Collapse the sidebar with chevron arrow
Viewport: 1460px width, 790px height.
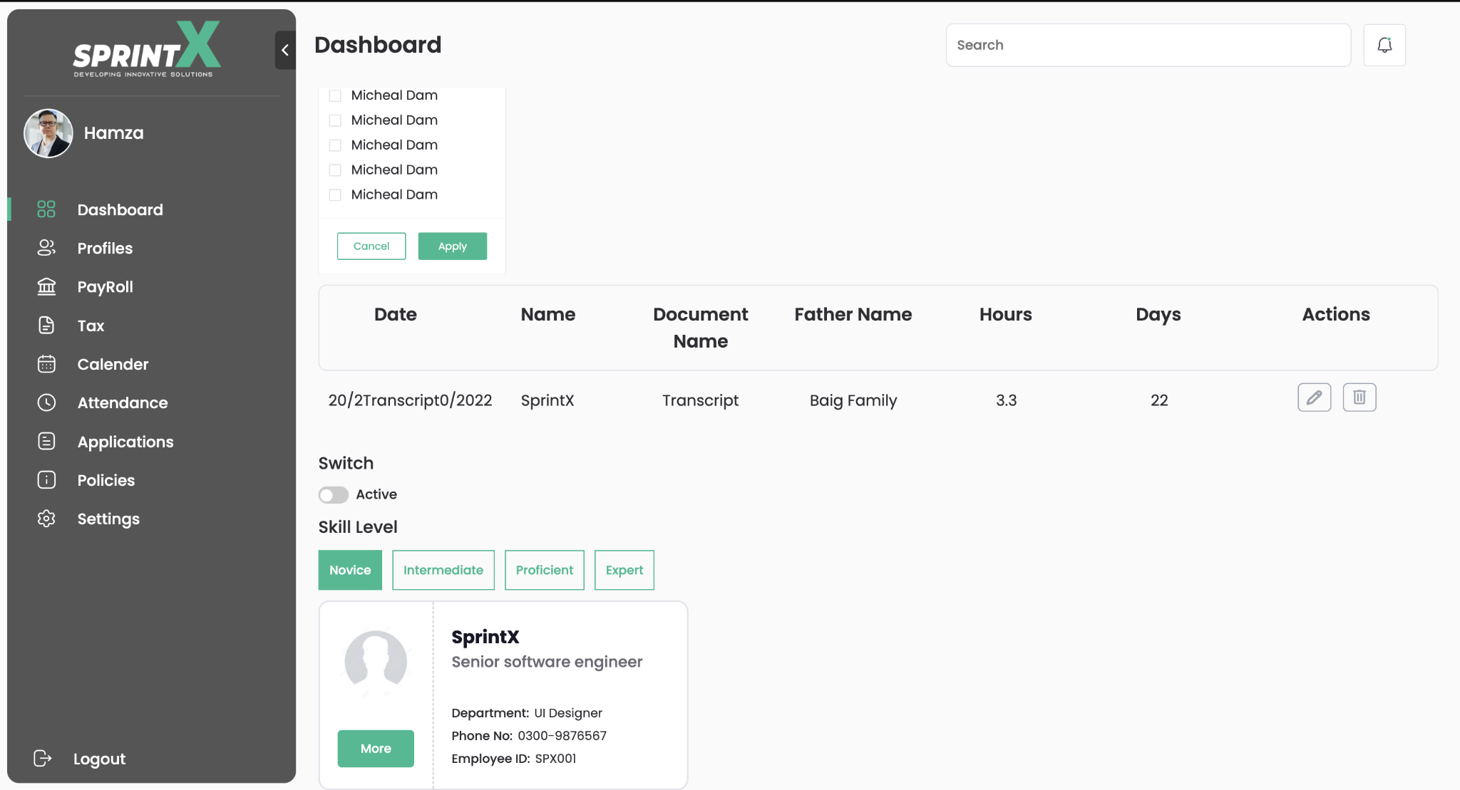285,50
